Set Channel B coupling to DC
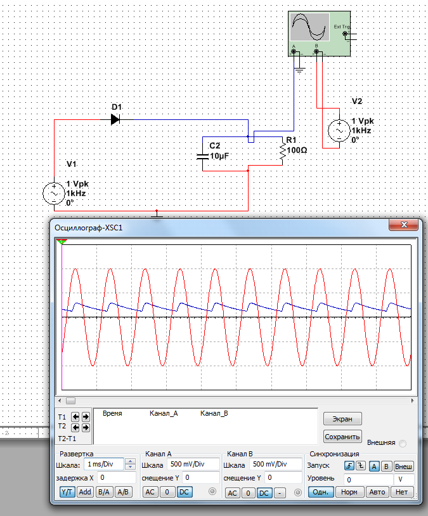The height and width of the screenshot is (516, 428). (264, 493)
